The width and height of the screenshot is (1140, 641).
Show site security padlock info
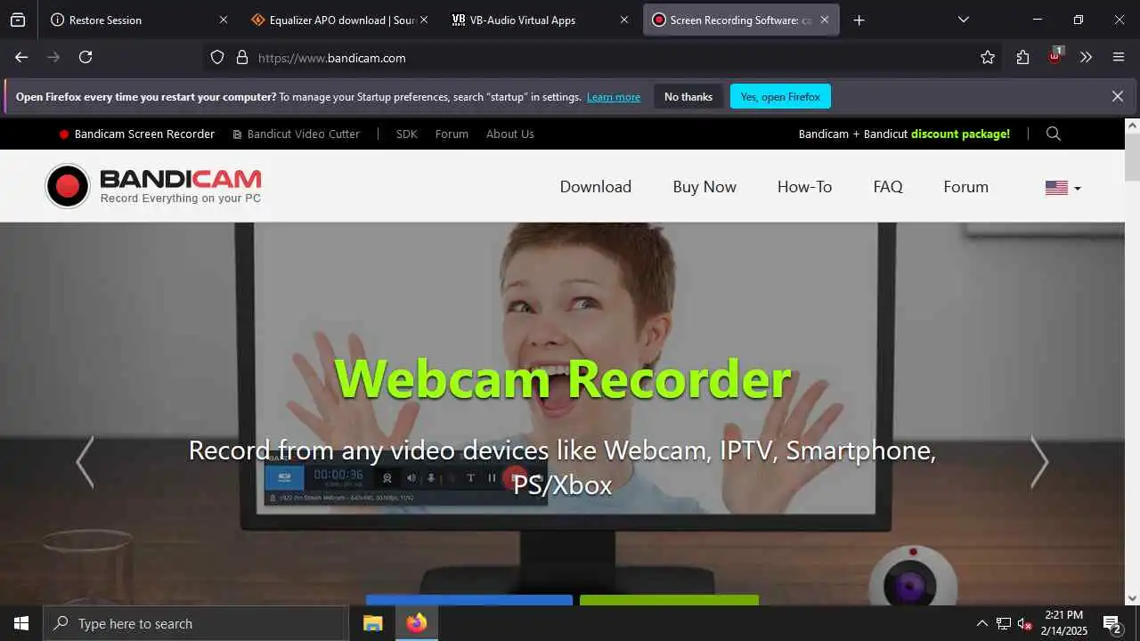pyautogui.click(x=241, y=57)
